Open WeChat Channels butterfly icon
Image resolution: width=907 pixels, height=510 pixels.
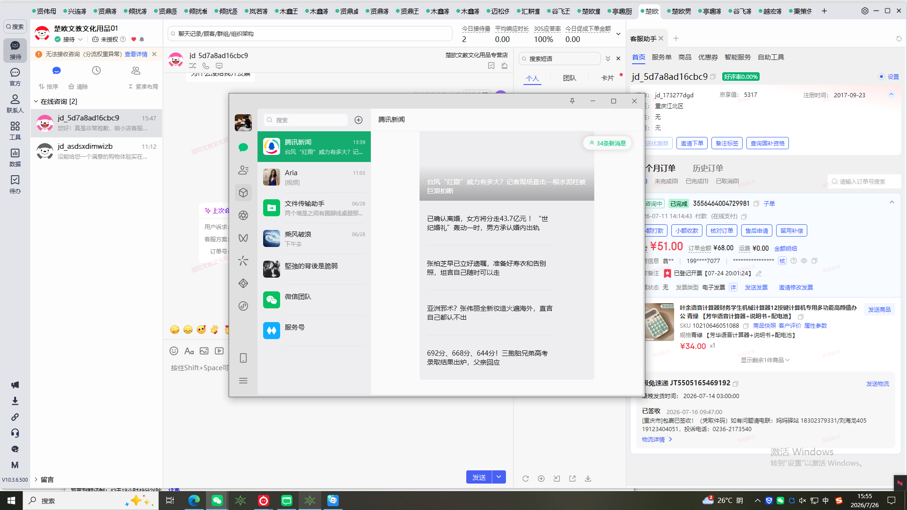243,238
